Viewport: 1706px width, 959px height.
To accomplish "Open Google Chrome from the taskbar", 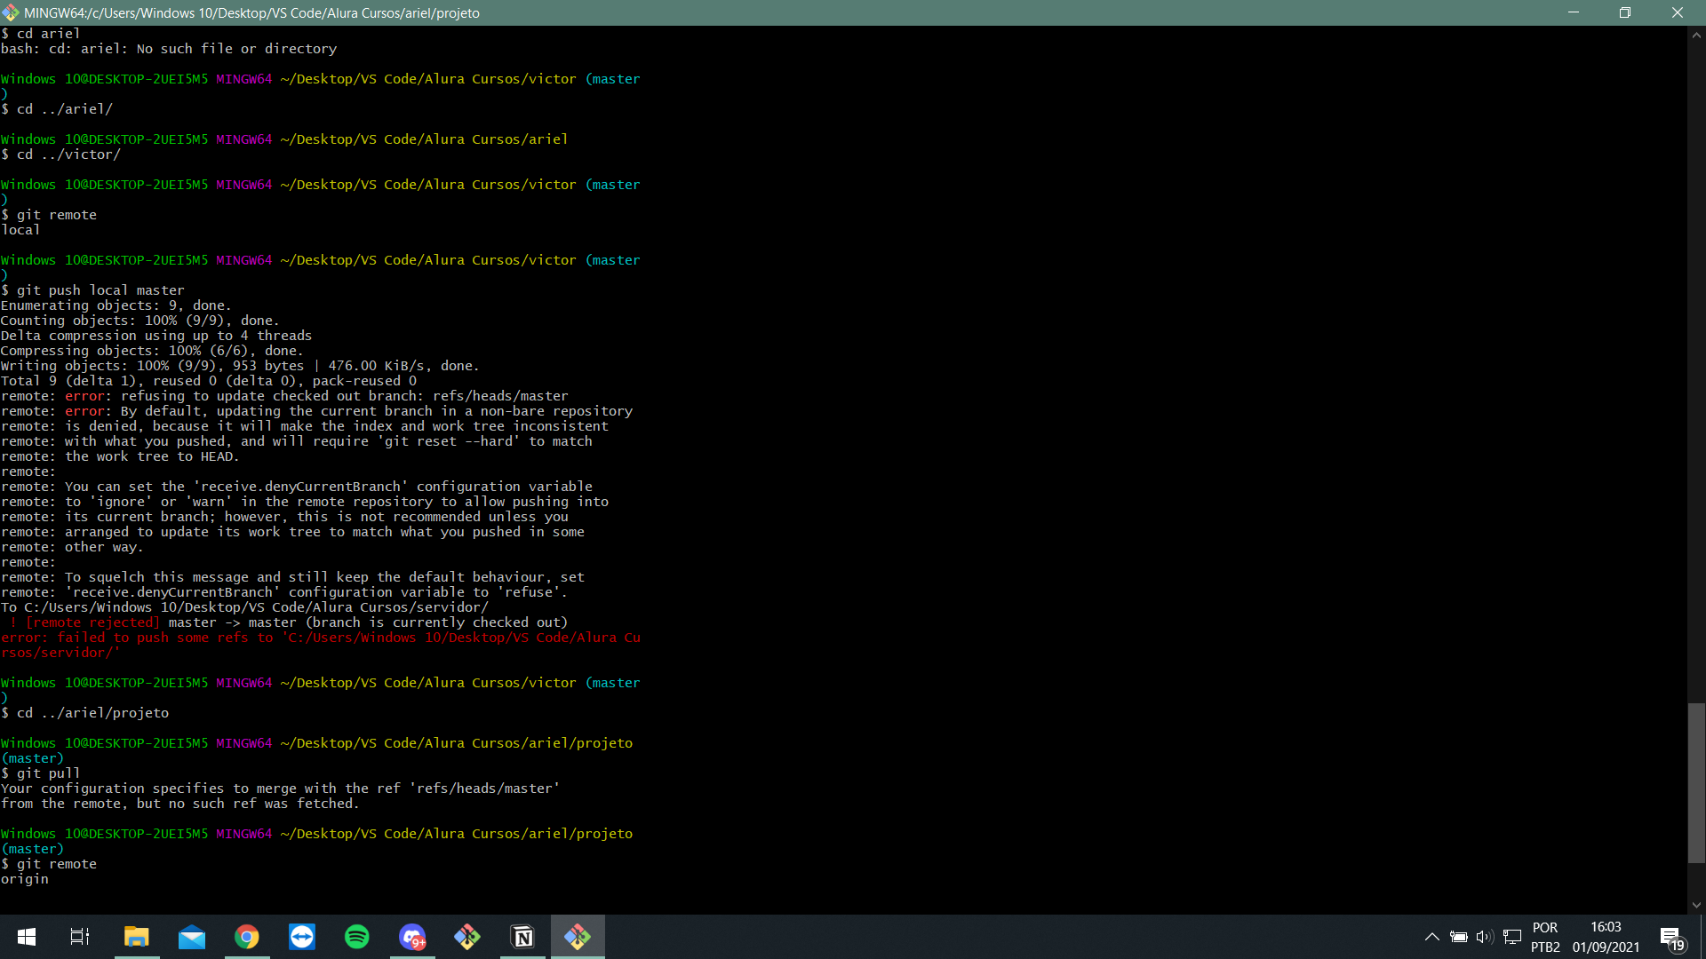I will (x=247, y=937).
